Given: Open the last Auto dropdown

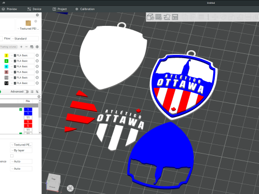Looking at the screenshot, I should (x=21, y=169).
